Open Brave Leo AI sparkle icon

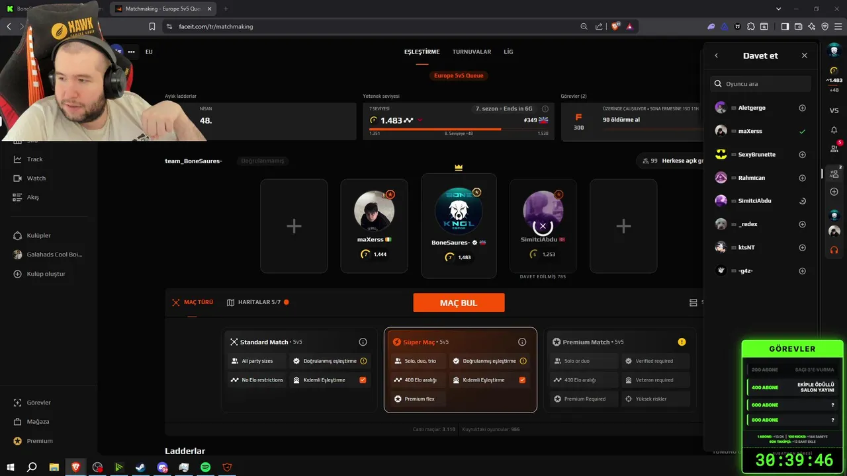811,26
